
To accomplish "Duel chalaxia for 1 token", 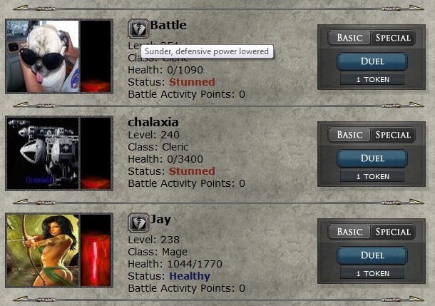I will 372,158.
